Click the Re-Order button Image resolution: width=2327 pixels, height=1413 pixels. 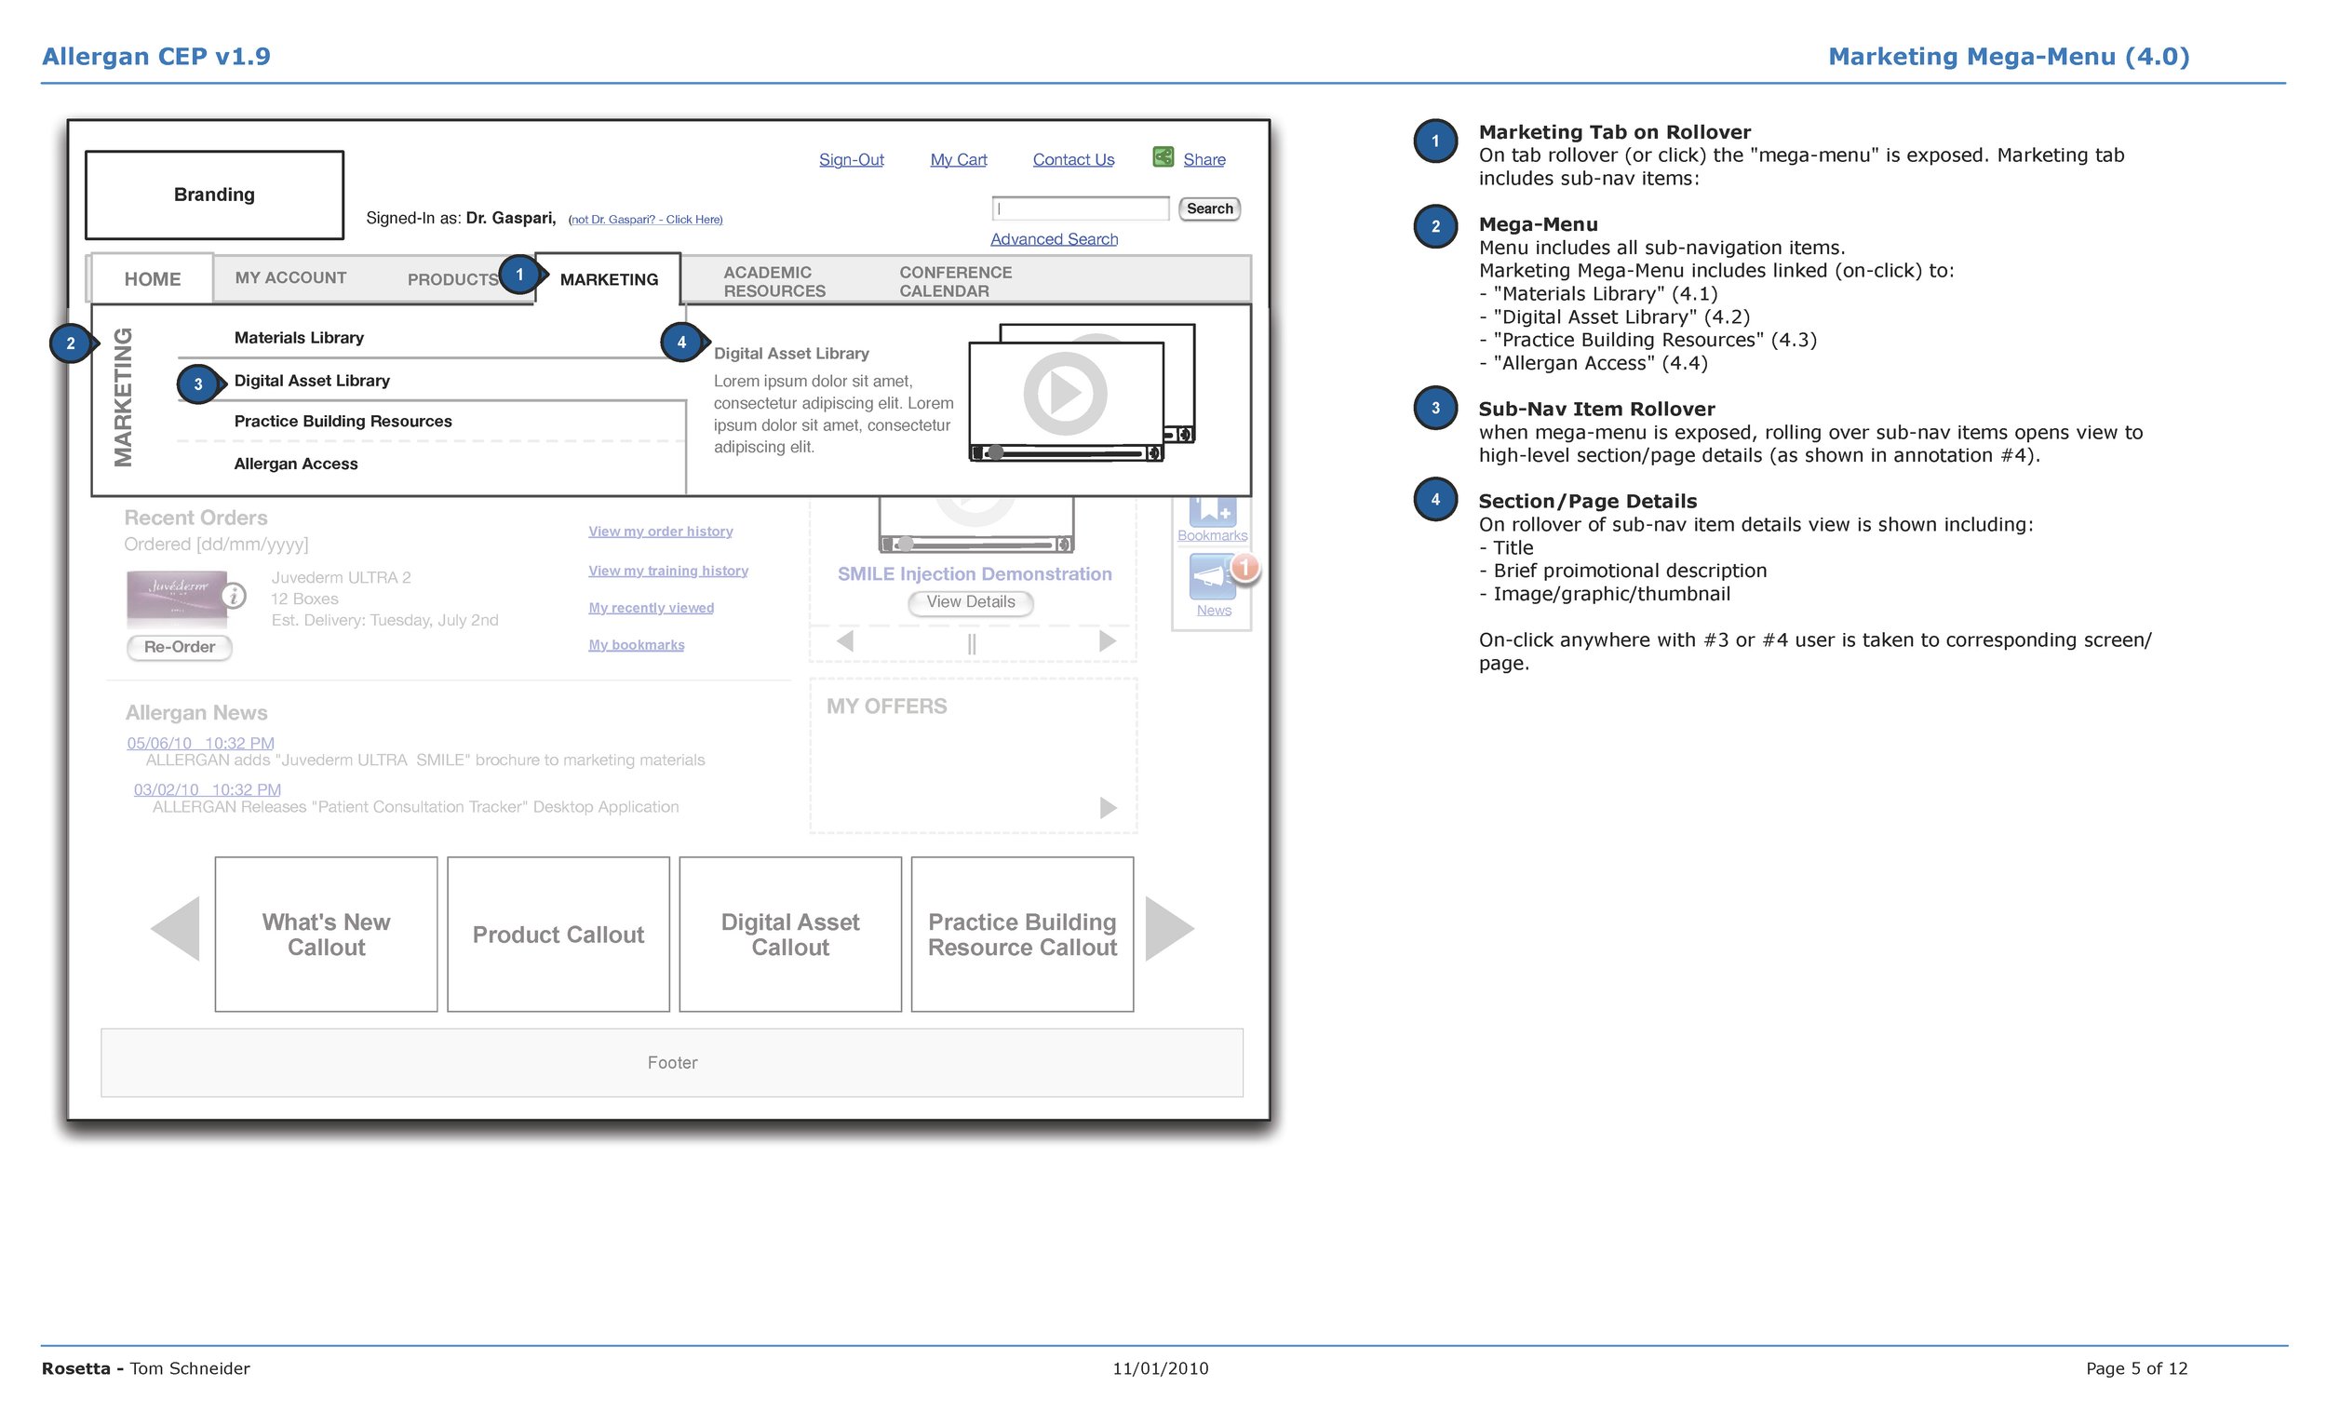click(x=180, y=647)
